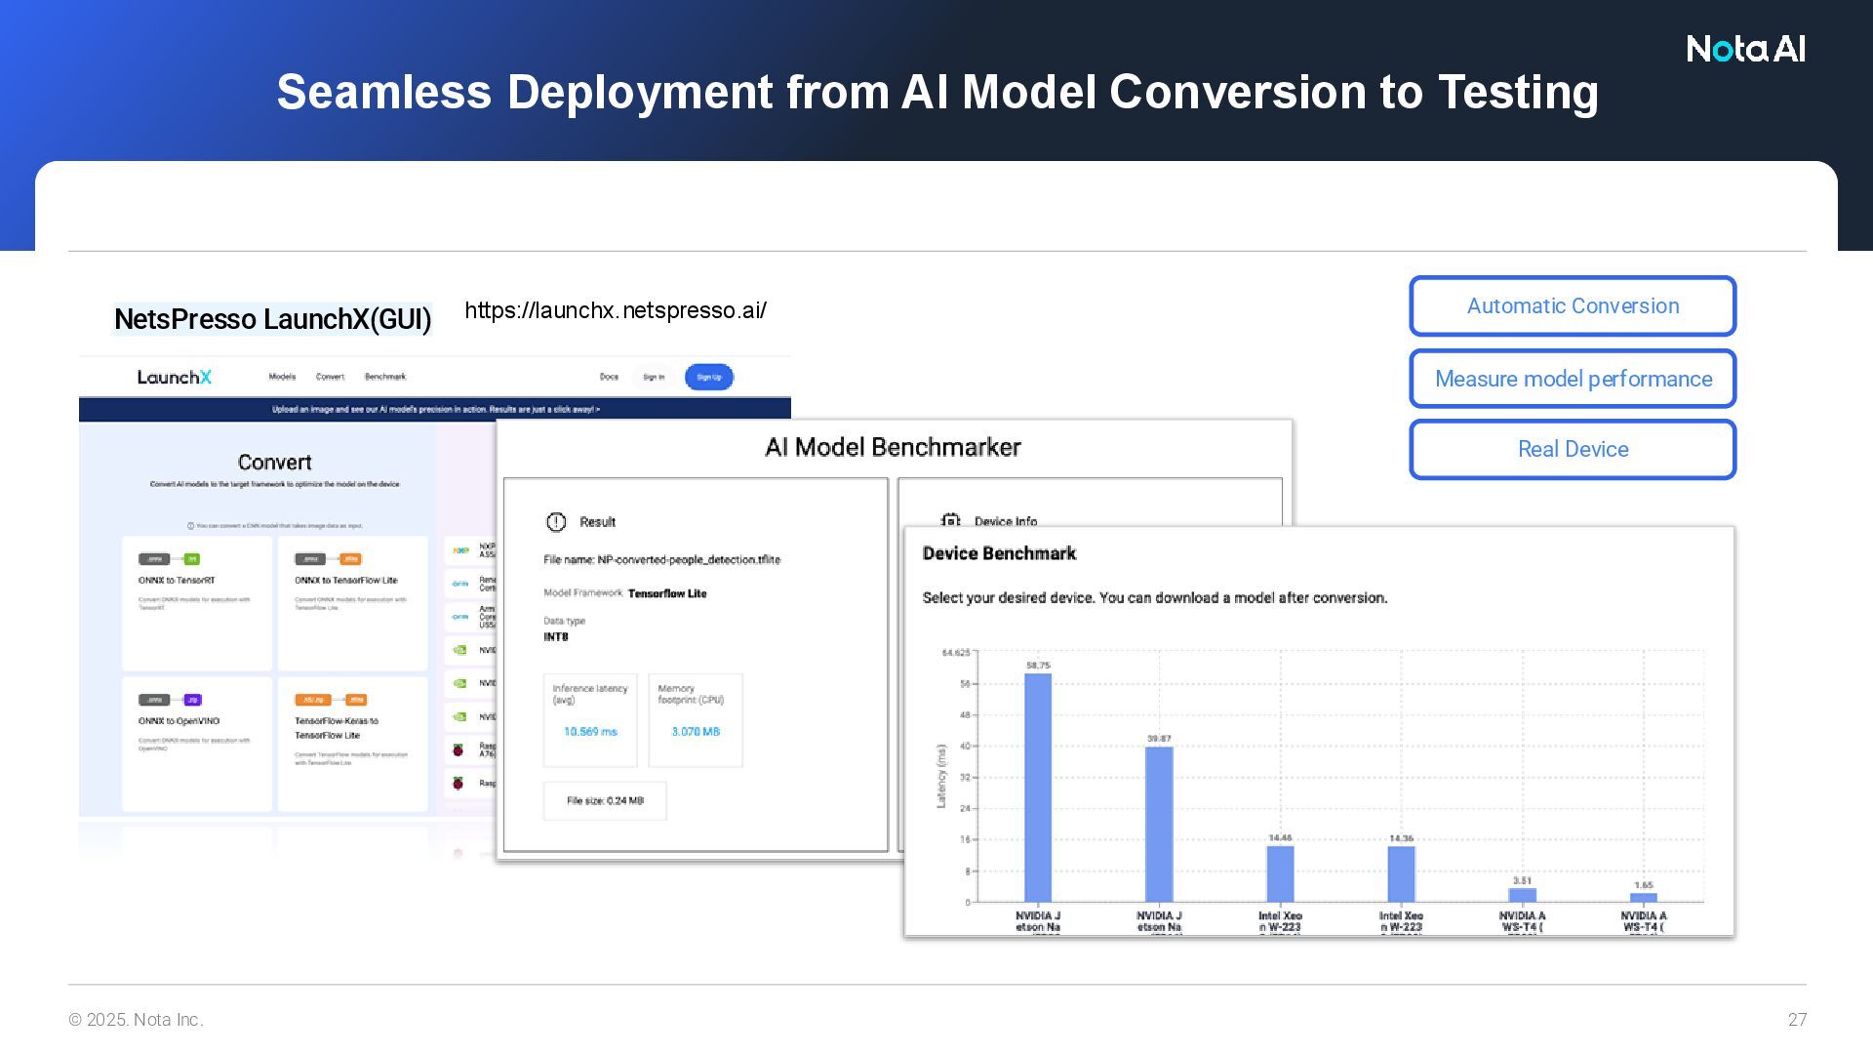1873x1054 pixels.
Task: Click the info icon above the conversion cards
Action: click(x=190, y=526)
